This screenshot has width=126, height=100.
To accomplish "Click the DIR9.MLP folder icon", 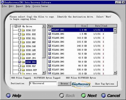I will click(x=23, y=66).
